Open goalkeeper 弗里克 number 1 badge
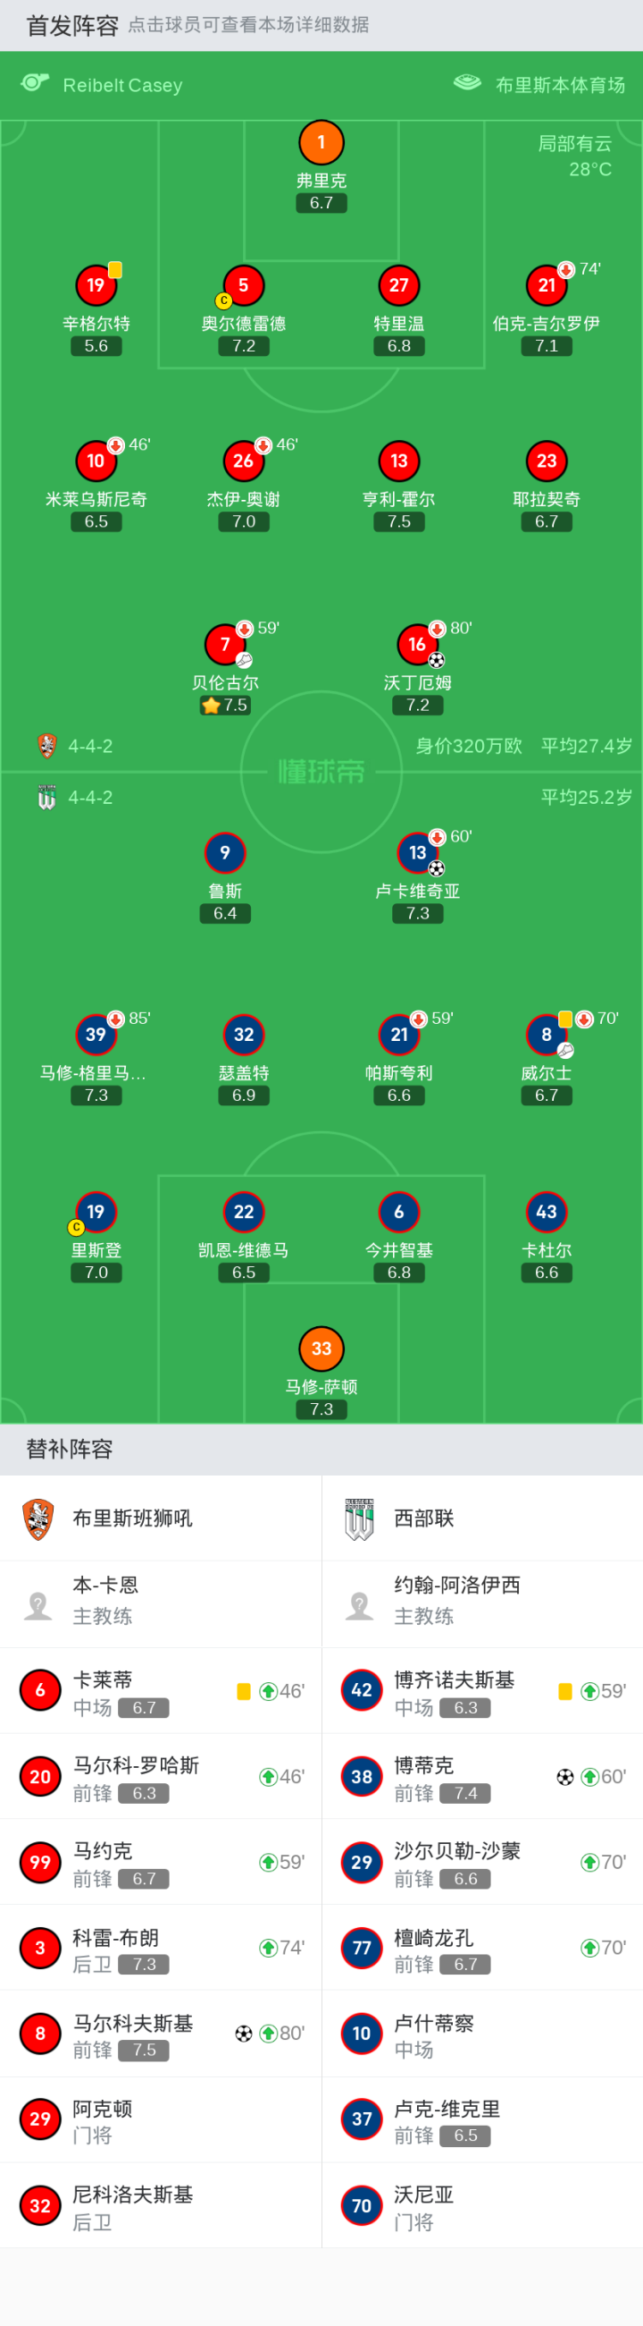 321,143
